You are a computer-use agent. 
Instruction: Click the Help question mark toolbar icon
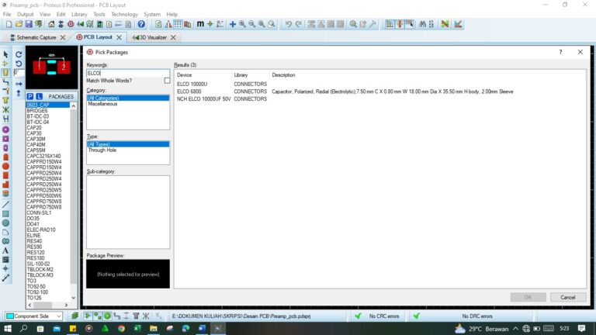(141, 25)
